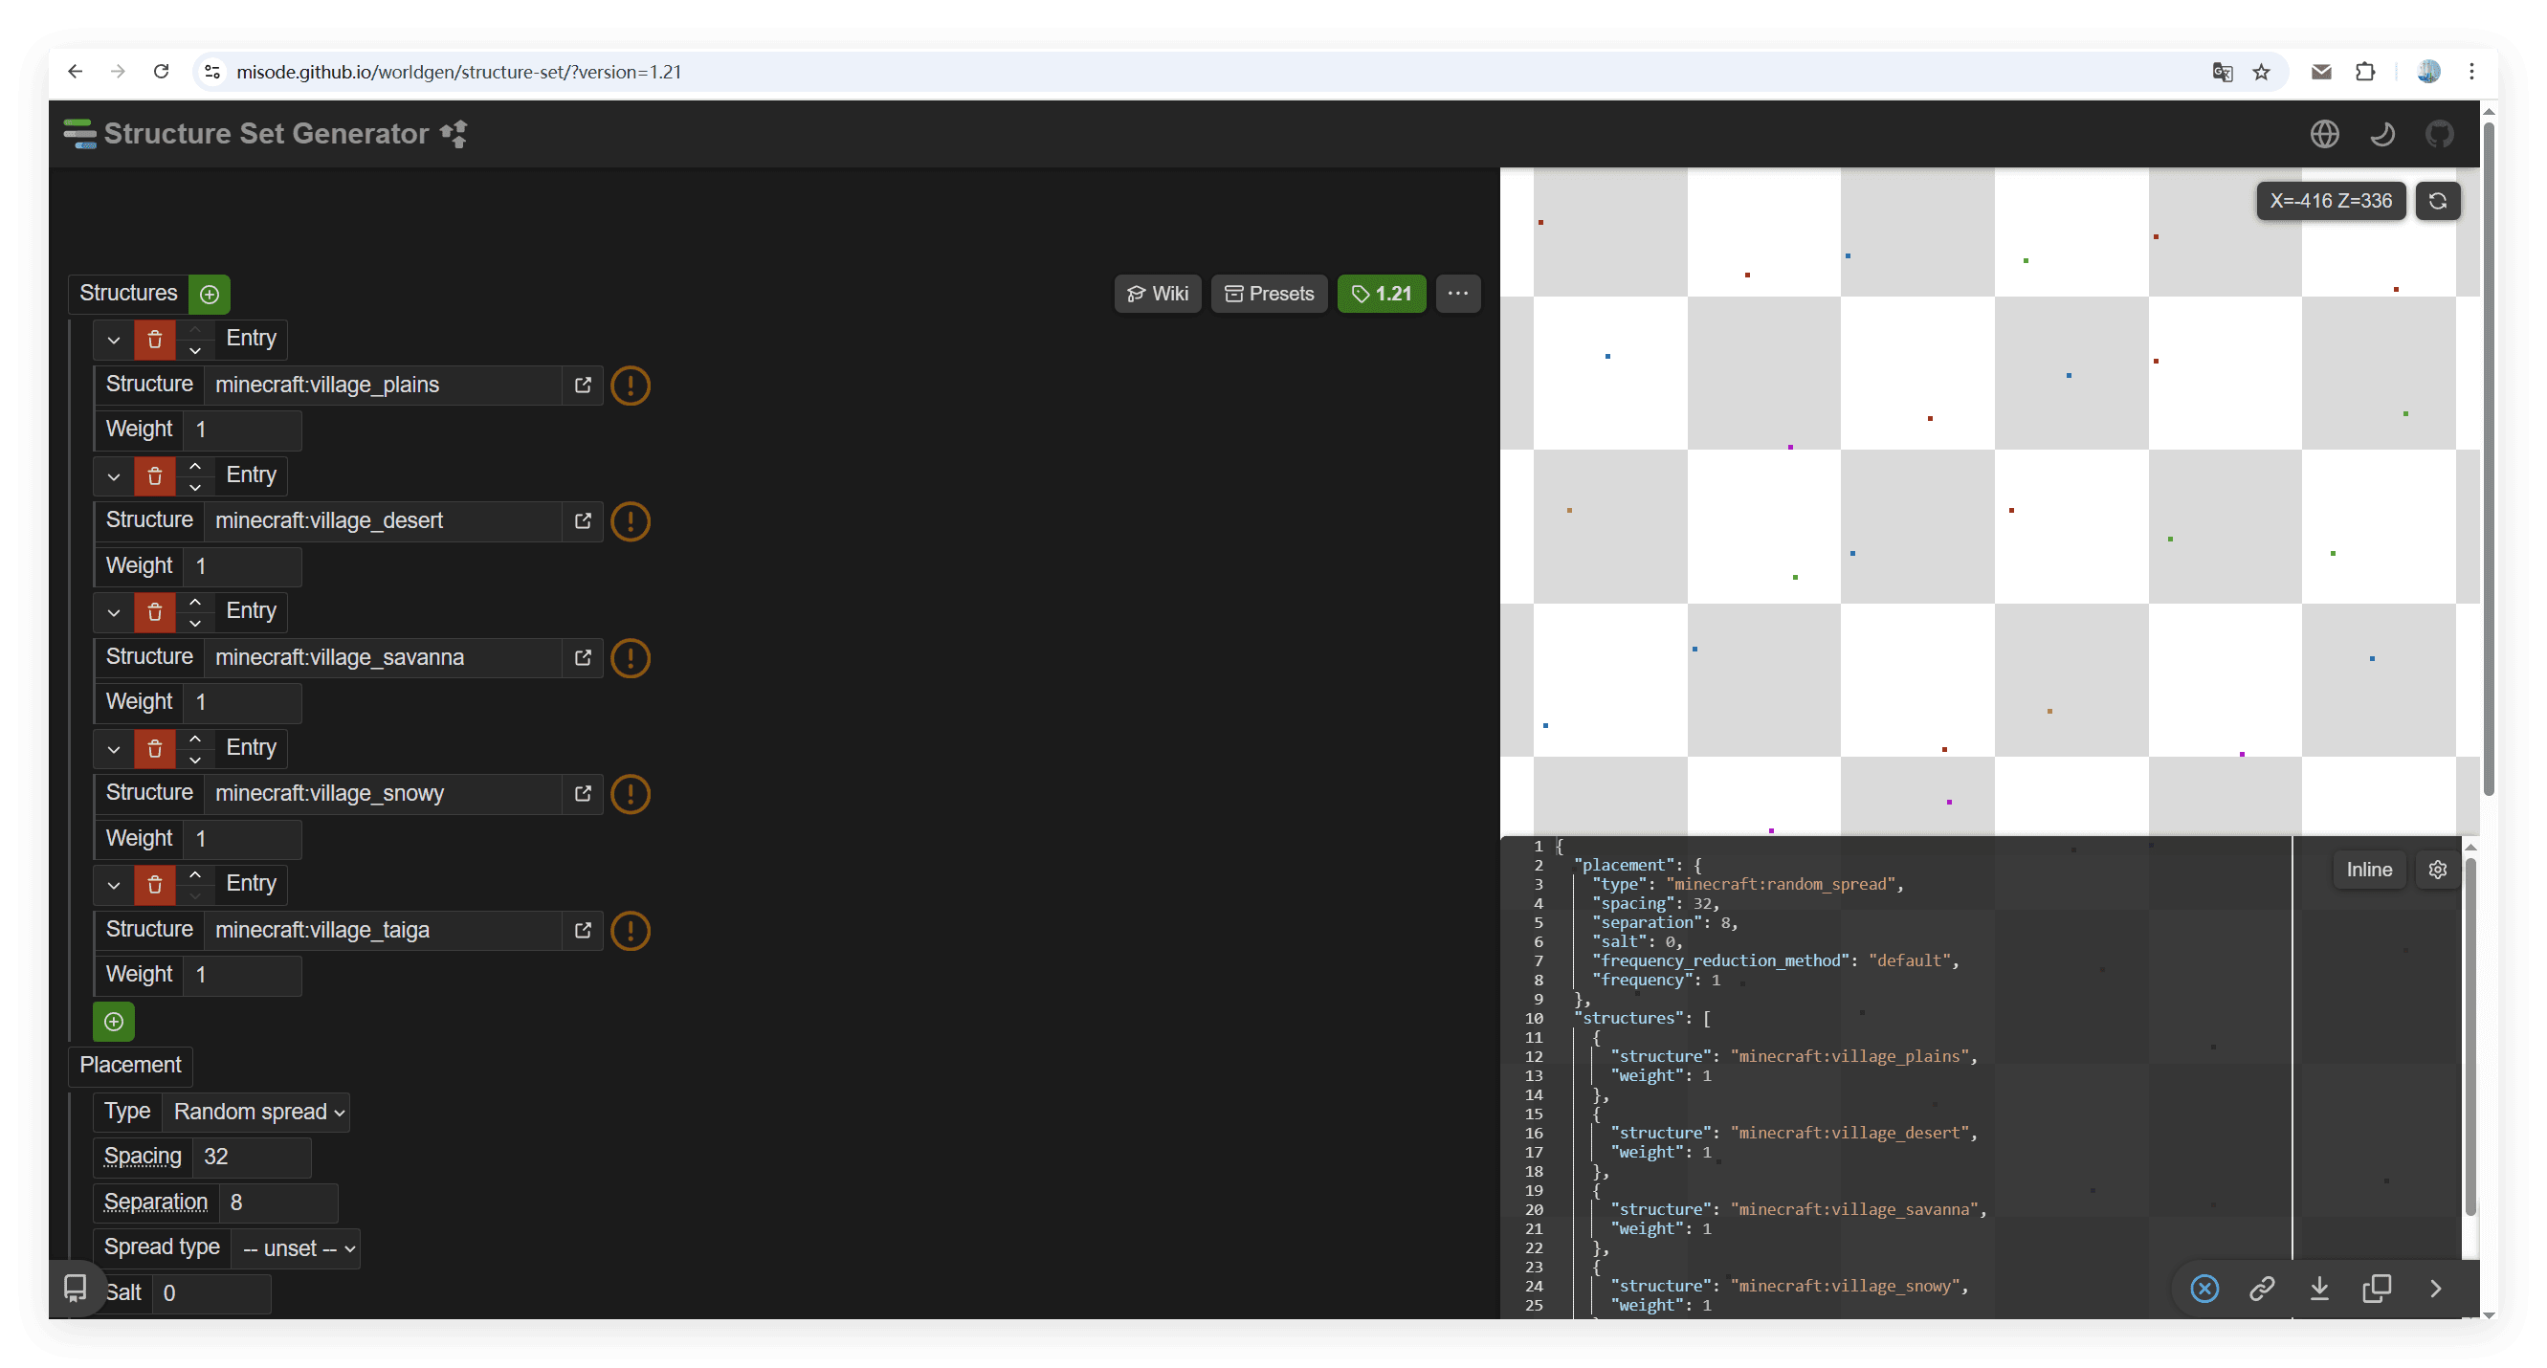2547x1368 pixels.
Task: Add a new entry at list bottom
Action: (x=114, y=1021)
